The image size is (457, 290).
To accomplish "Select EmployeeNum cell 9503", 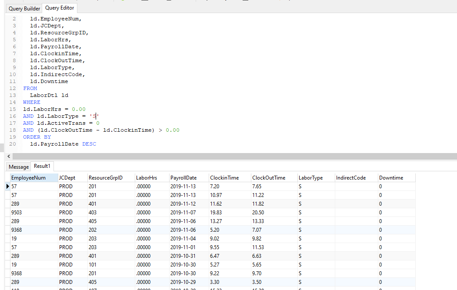I will pyautogui.click(x=34, y=213).
